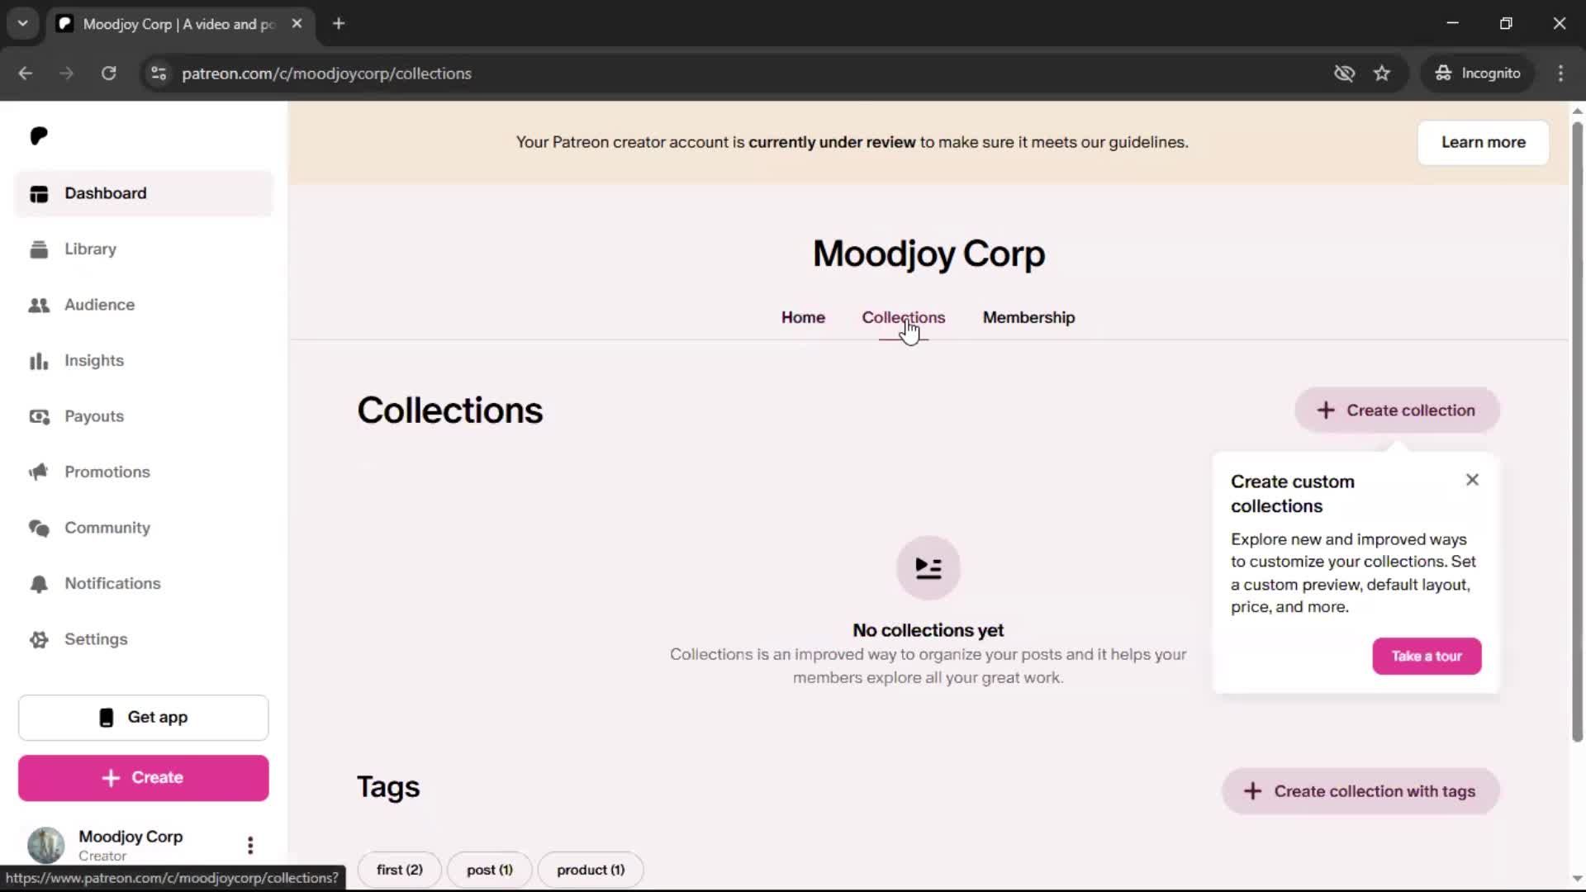1586x892 pixels.
Task: Select the Collections tab
Action: (x=903, y=317)
